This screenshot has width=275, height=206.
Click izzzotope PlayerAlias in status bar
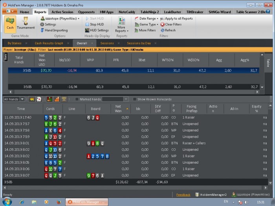click(x=251, y=195)
